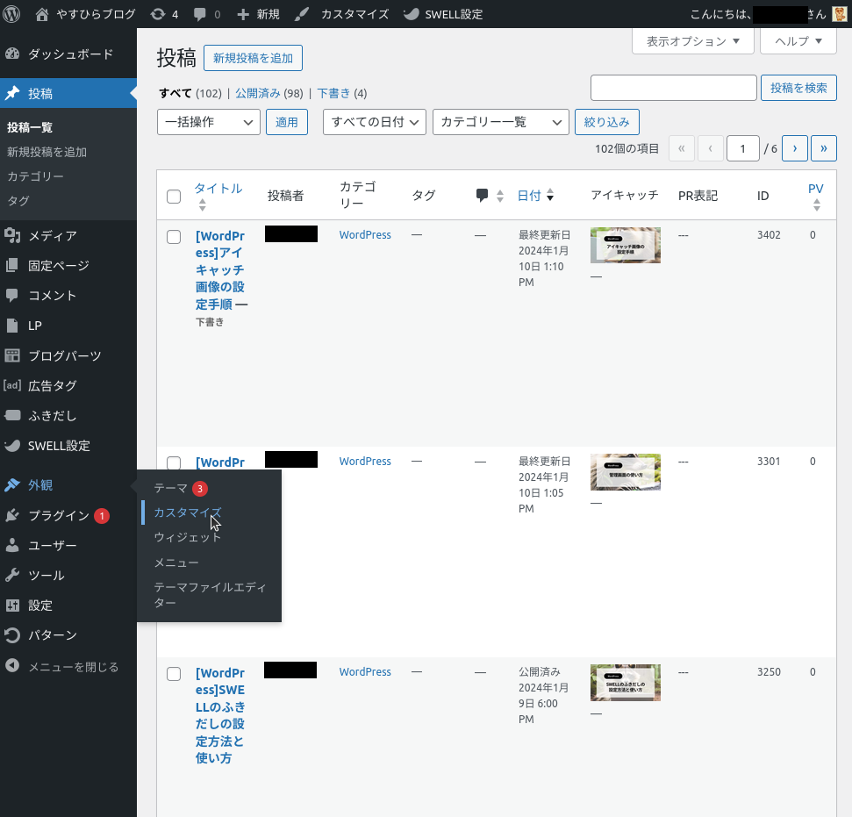Sort posts by the comment bubble column
The image size is (852, 817).
point(490,195)
